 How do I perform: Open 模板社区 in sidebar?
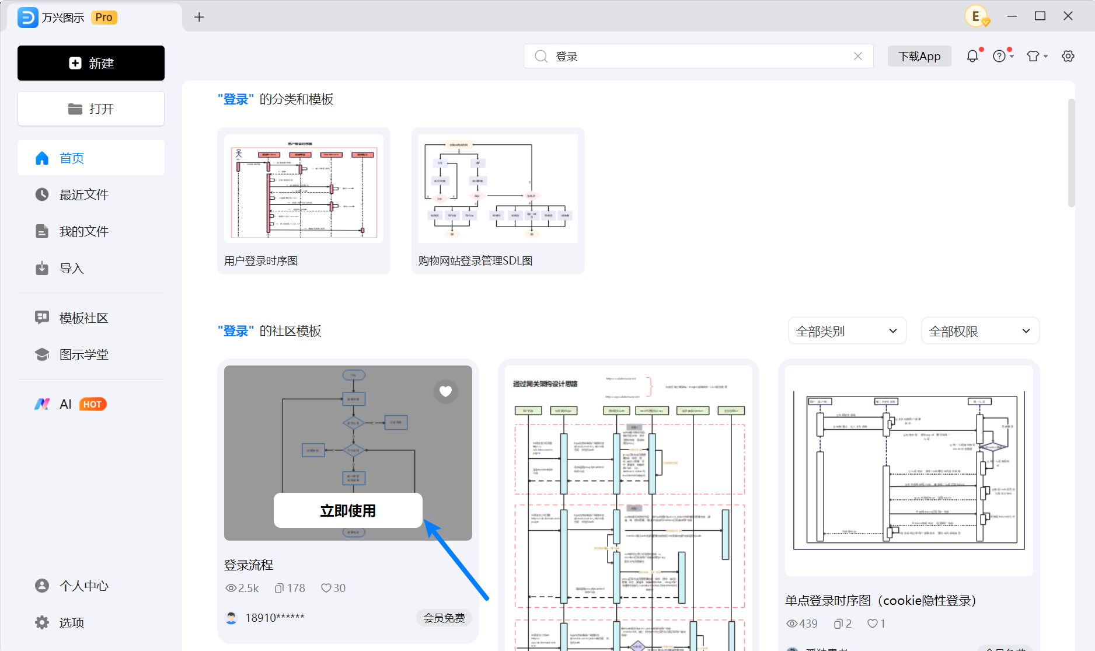click(91, 318)
